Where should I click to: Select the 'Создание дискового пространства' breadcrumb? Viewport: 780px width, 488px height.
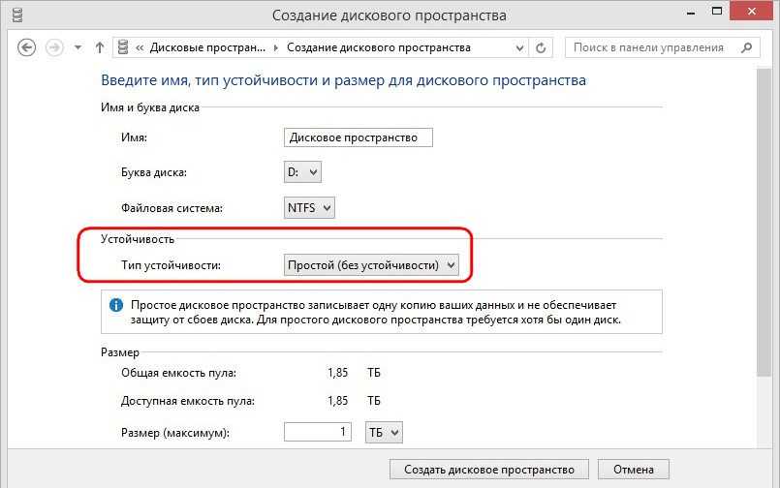click(x=378, y=47)
